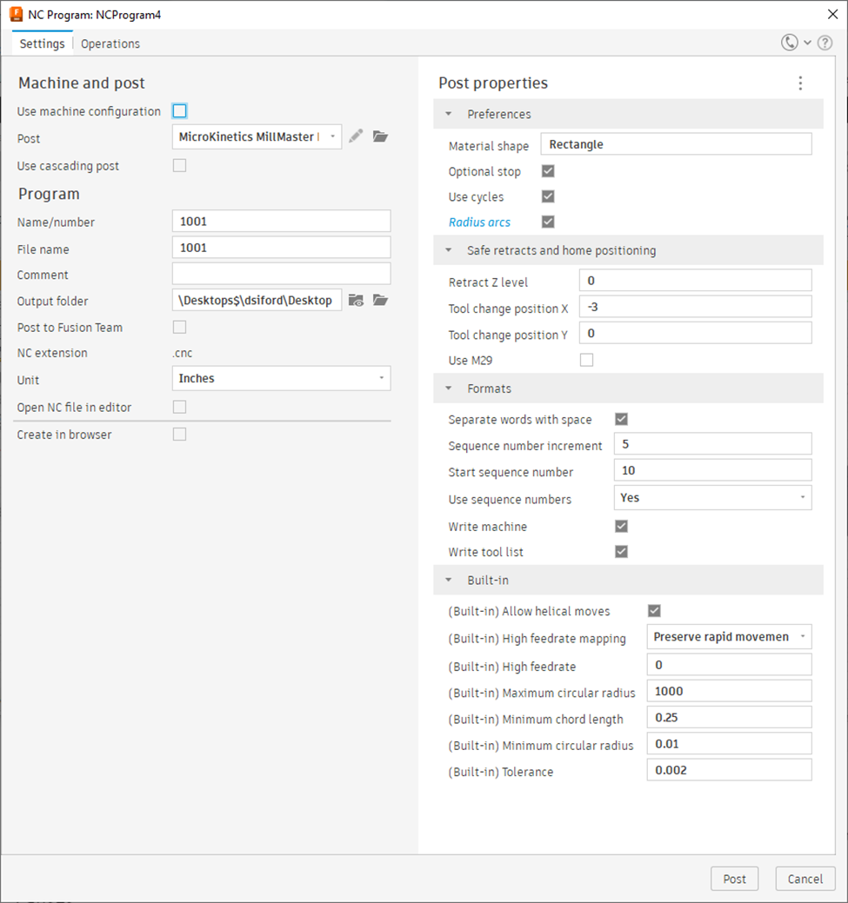Enable Use machine configuration
The height and width of the screenshot is (903, 848).
coord(179,111)
